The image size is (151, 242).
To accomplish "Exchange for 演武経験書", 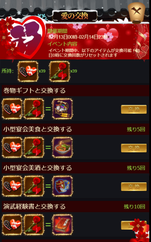I will 134,225.
